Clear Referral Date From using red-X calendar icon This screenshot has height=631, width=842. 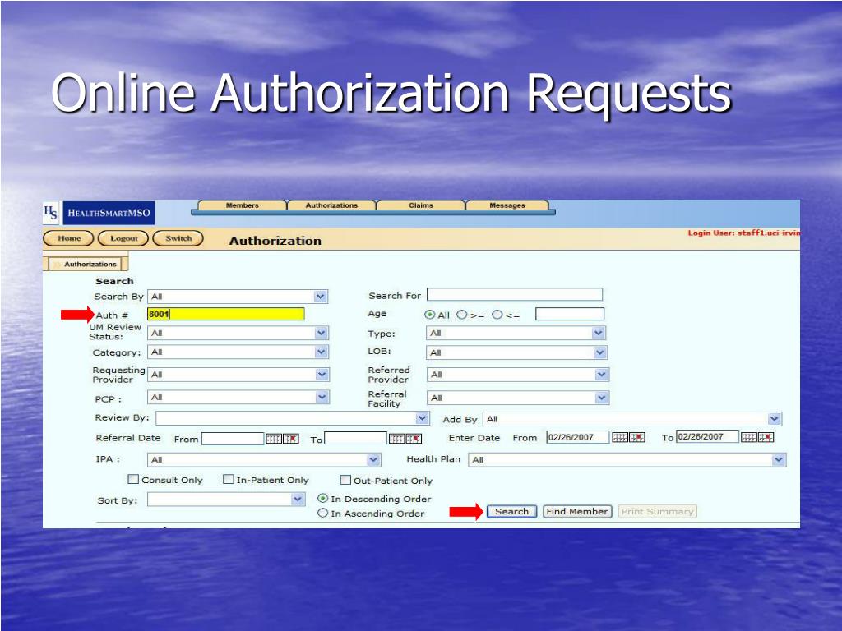click(x=290, y=439)
